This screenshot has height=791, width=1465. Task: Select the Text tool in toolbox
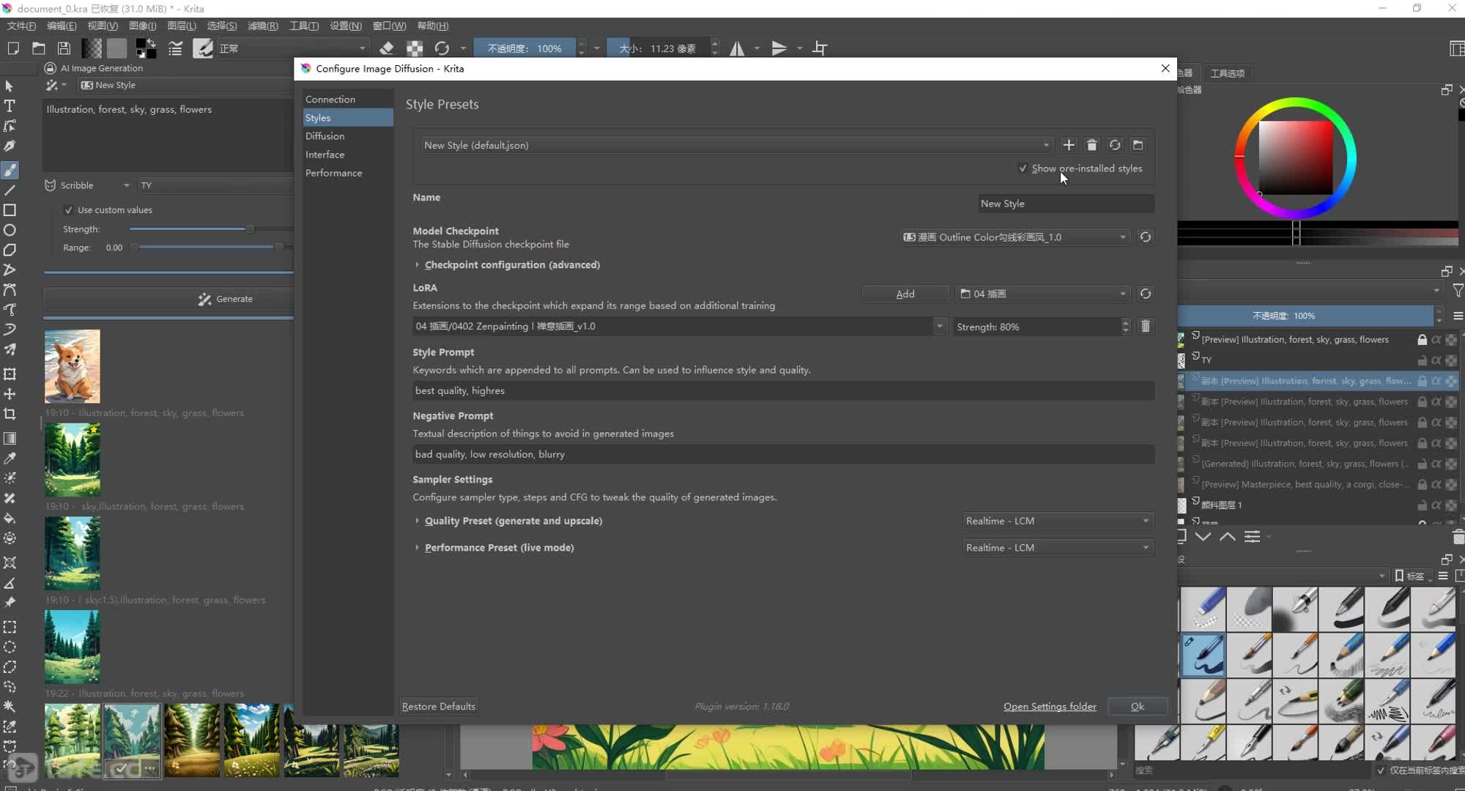pos(10,106)
